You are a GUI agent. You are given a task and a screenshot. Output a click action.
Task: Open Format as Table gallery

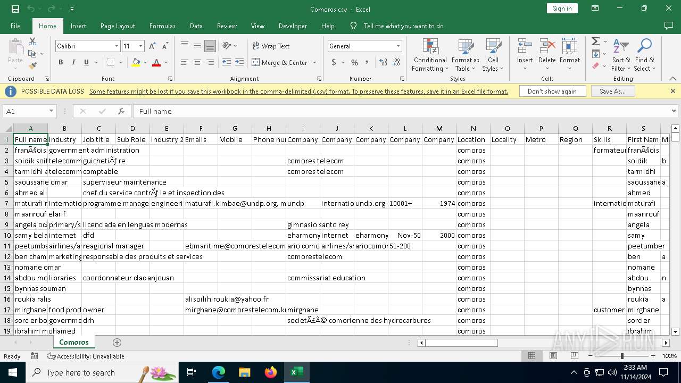pyautogui.click(x=466, y=55)
